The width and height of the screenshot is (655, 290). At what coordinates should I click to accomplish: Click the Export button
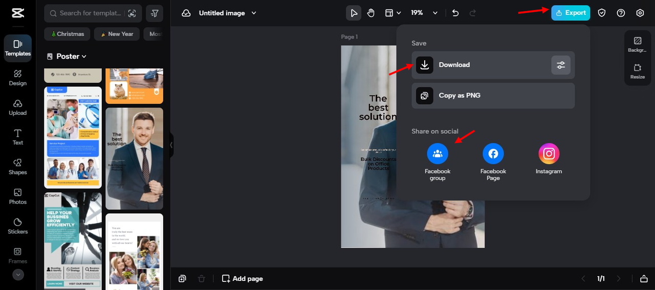[571, 13]
